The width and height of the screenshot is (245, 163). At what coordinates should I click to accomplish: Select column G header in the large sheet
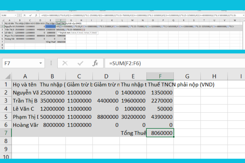187,76
